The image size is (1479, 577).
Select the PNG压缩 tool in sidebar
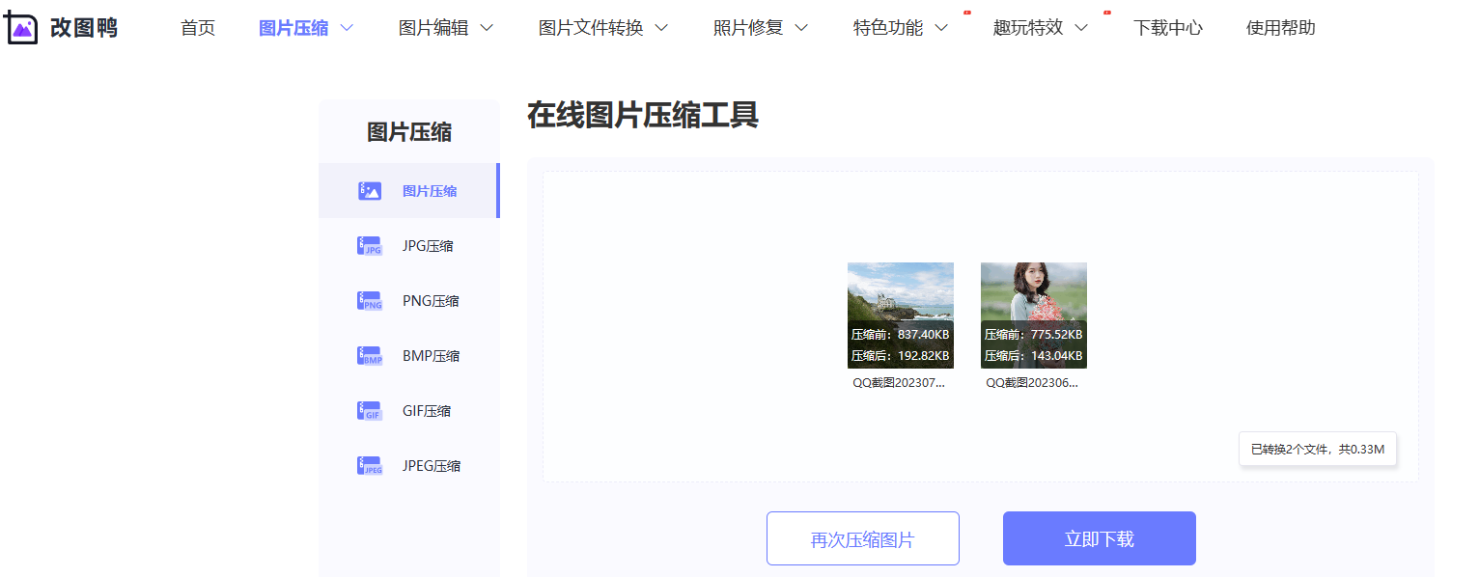pos(431,300)
